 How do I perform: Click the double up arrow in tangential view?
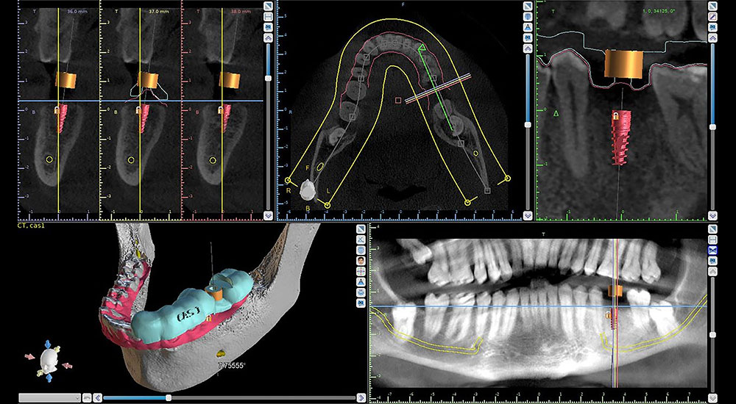click(x=712, y=38)
